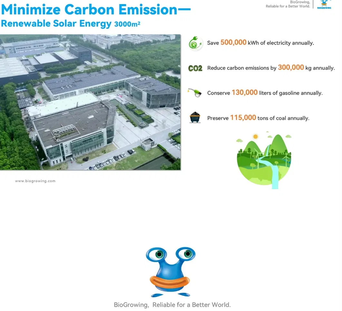Open the www.biogrowing.com link
Viewport: 342px width, 311px height.
(35, 181)
